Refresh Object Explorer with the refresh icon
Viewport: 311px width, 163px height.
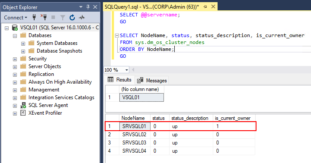72,18
